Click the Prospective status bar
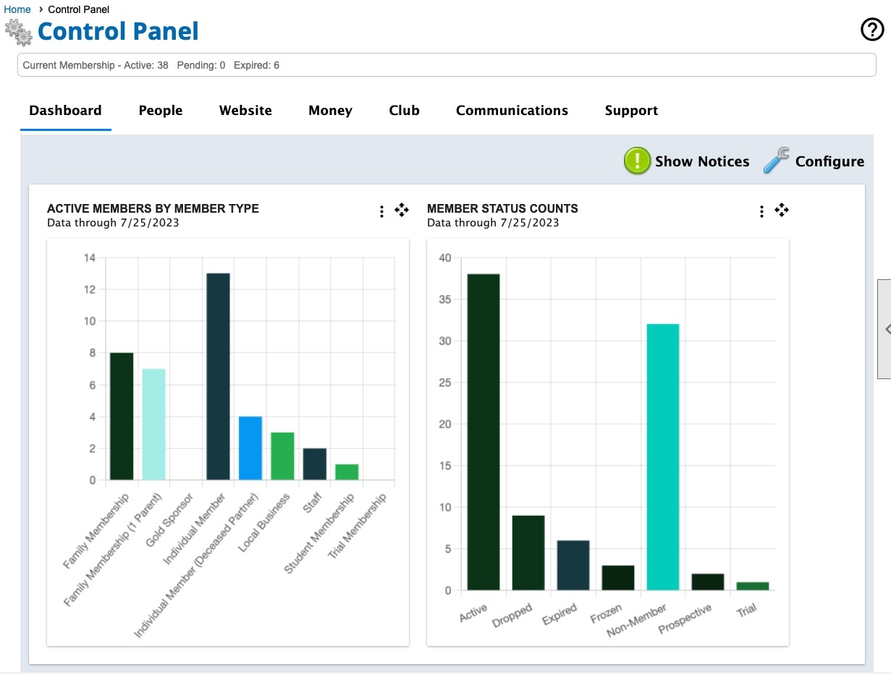This screenshot has height=675, width=891. pyautogui.click(x=708, y=582)
